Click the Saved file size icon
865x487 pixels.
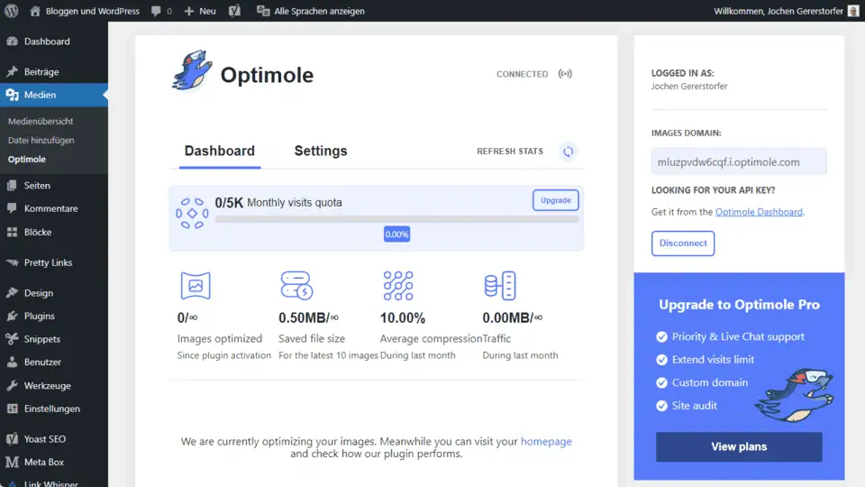296,286
